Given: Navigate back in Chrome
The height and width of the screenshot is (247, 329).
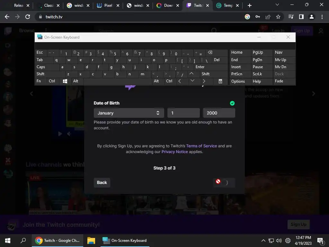Looking at the screenshot, I should pos(7,17).
